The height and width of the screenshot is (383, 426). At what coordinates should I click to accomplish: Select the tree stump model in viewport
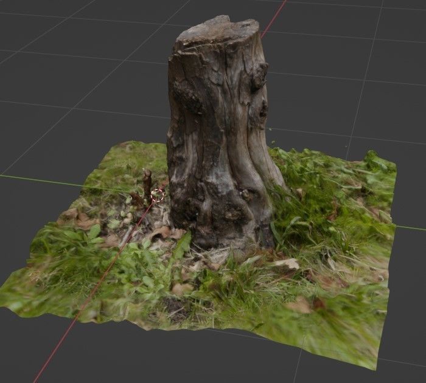(223, 133)
